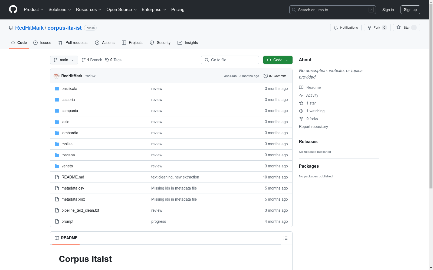
Task: Expand the Open Source menu
Action: click(x=122, y=9)
